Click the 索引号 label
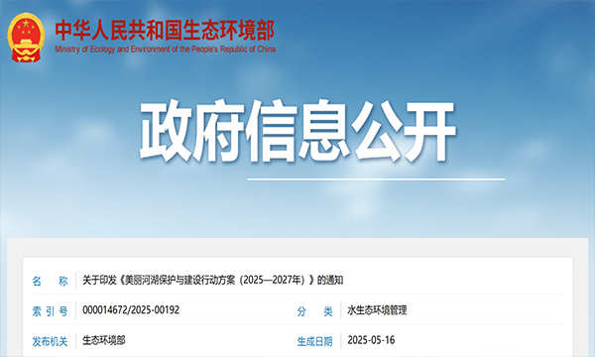 coord(50,311)
